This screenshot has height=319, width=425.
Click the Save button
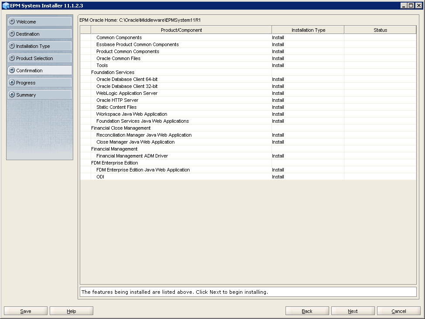(x=26, y=311)
